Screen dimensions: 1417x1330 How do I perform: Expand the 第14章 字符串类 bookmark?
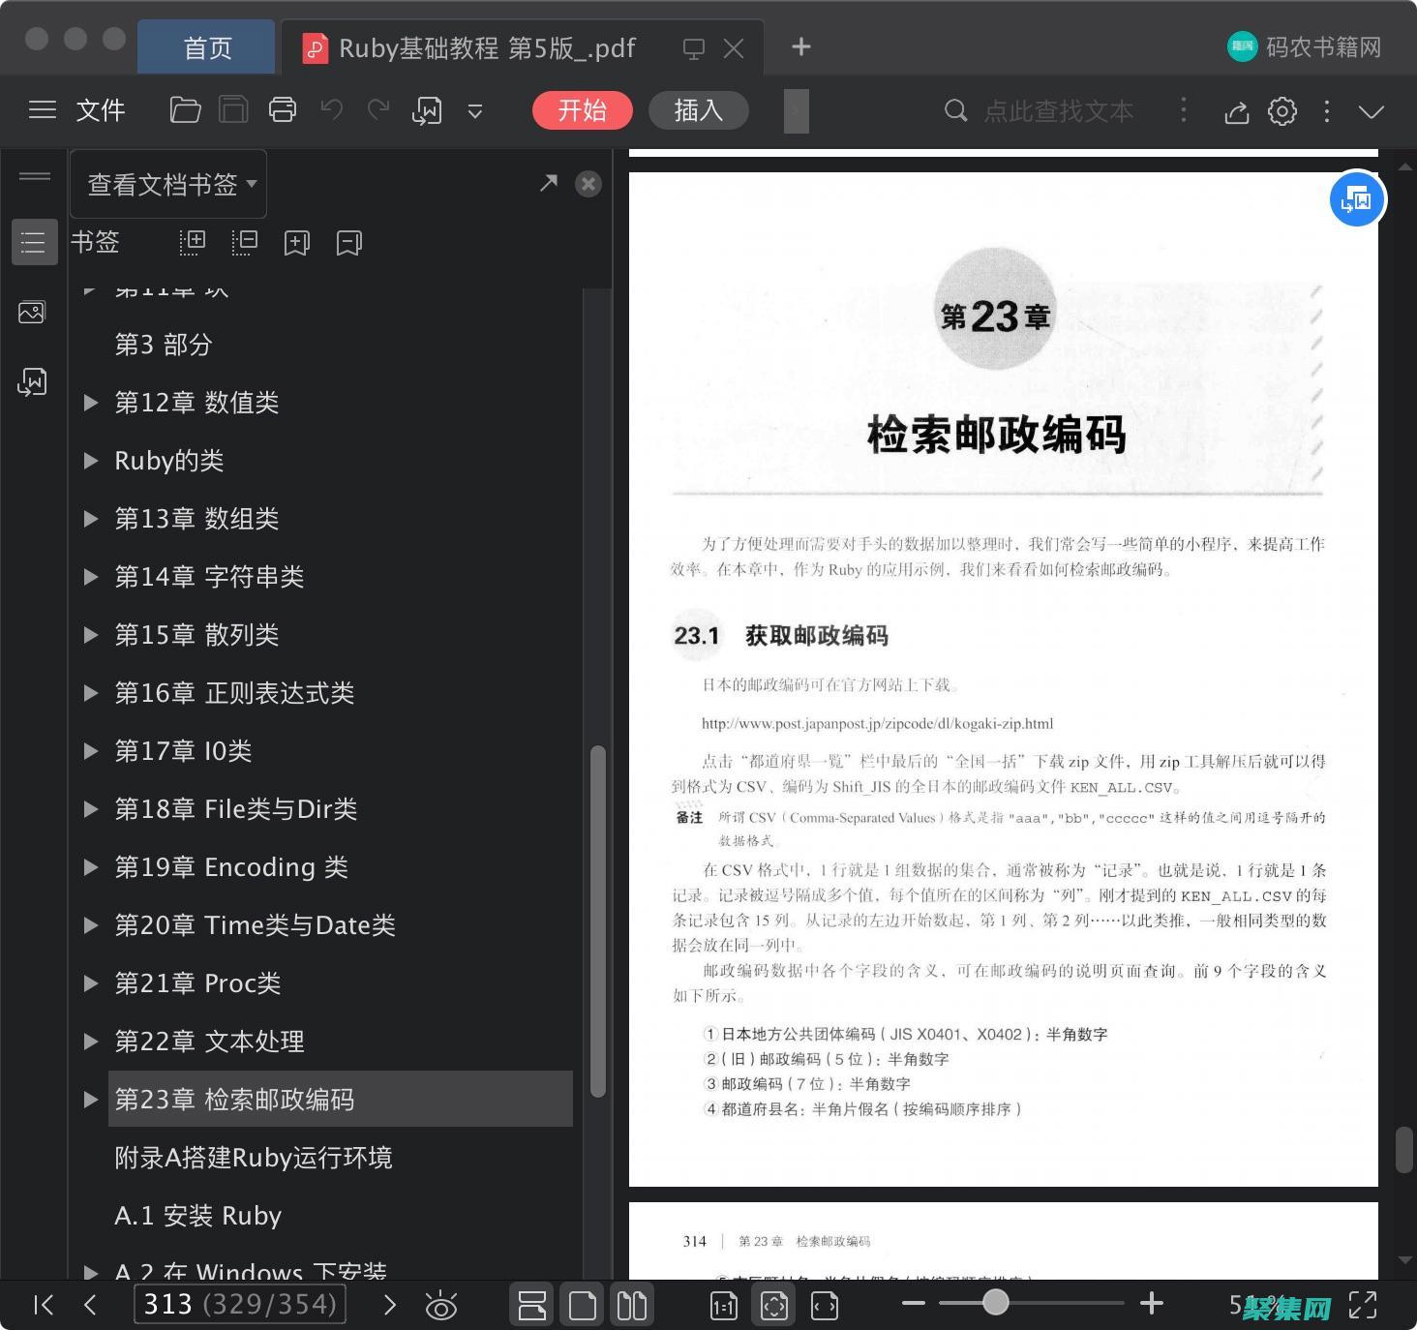tap(91, 576)
